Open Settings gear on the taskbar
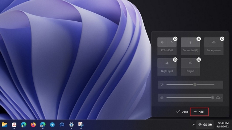Viewport: 232px width, 130px height. [71, 125]
